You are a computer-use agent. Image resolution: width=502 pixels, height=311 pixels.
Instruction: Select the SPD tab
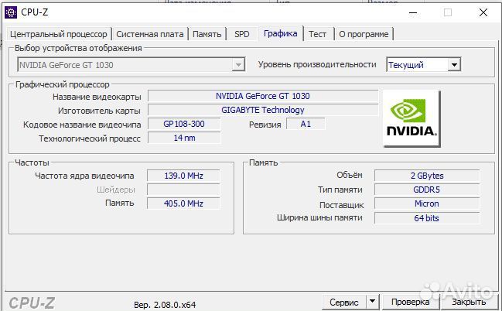tap(242, 34)
